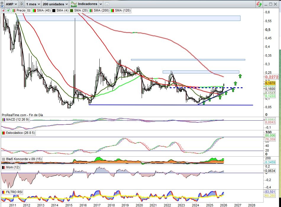Maximize the chart window
The height and width of the screenshot is (207, 281).
coord(271,4)
